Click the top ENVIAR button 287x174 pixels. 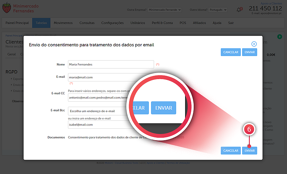[x=249, y=52]
